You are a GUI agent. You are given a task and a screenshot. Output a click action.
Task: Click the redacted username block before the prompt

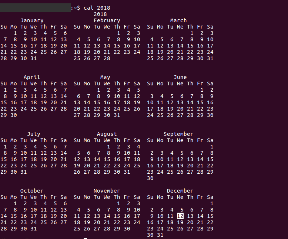pyautogui.click(x=35, y=7)
